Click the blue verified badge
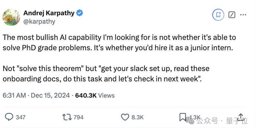The width and height of the screenshot is (256, 131). [80, 13]
